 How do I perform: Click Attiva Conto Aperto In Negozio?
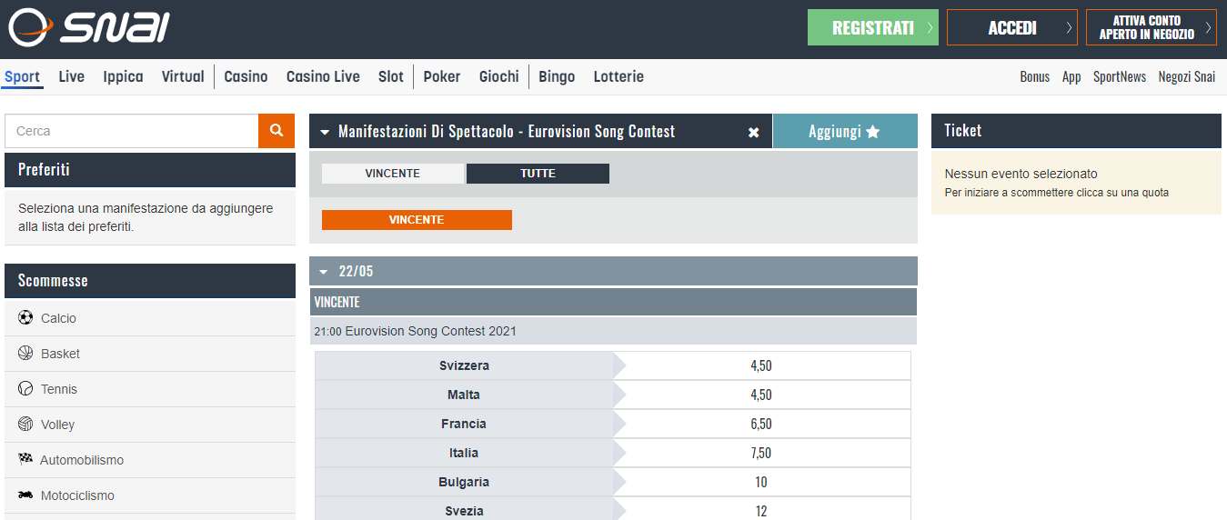pos(1152,27)
